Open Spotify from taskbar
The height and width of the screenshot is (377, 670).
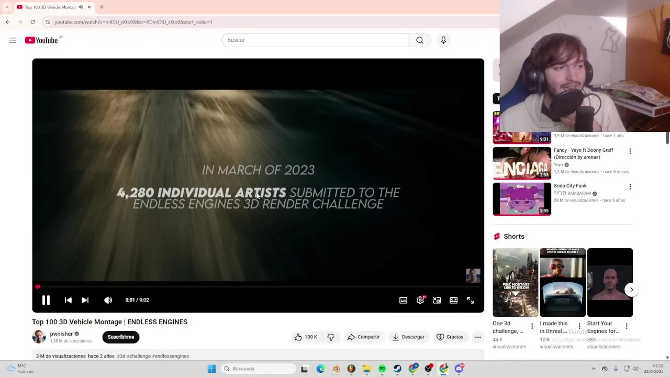click(x=382, y=369)
